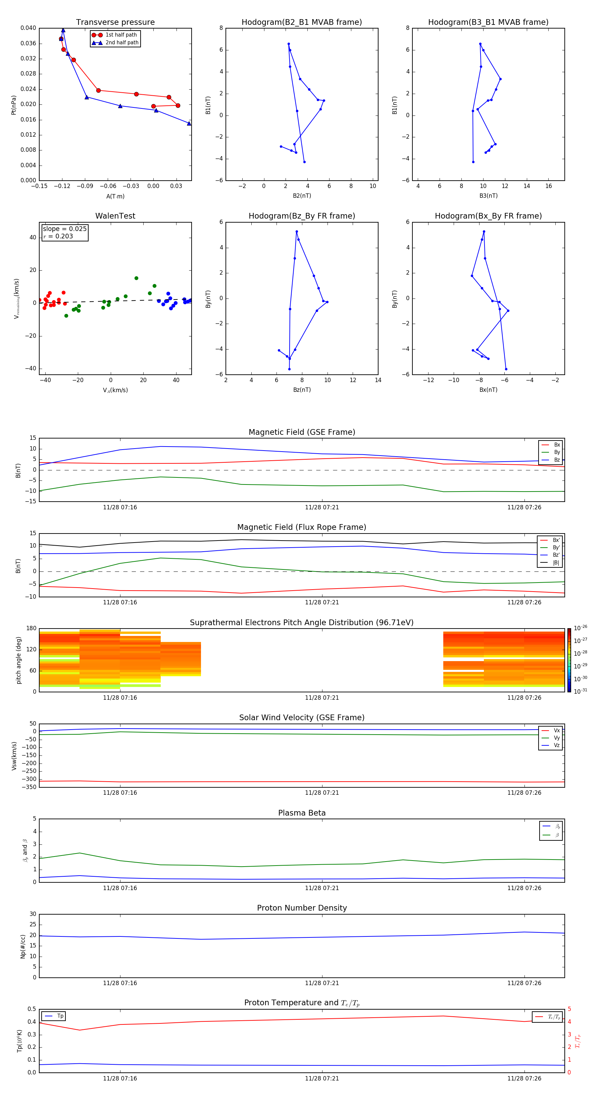The width and height of the screenshot is (604, 1108).
Task: Click 'Magnetic Field (Flux Rope Frame)' title
Action: point(302,527)
